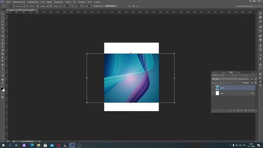Select the Move tool
The image size is (263, 148).
(2, 14)
